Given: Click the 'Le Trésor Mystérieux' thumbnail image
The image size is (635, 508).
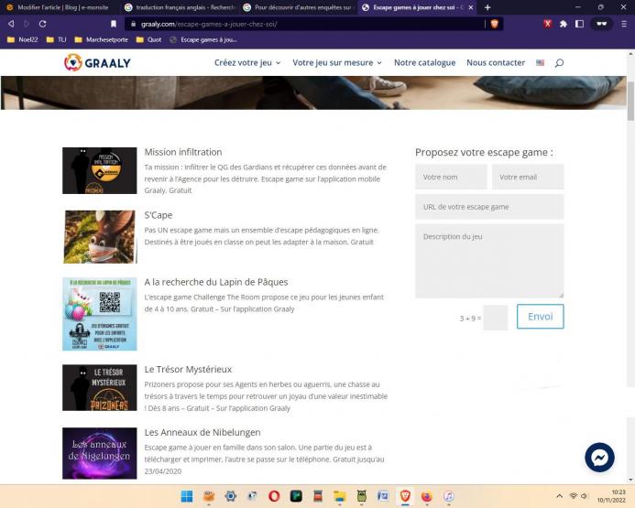Looking at the screenshot, I should click(x=99, y=387).
